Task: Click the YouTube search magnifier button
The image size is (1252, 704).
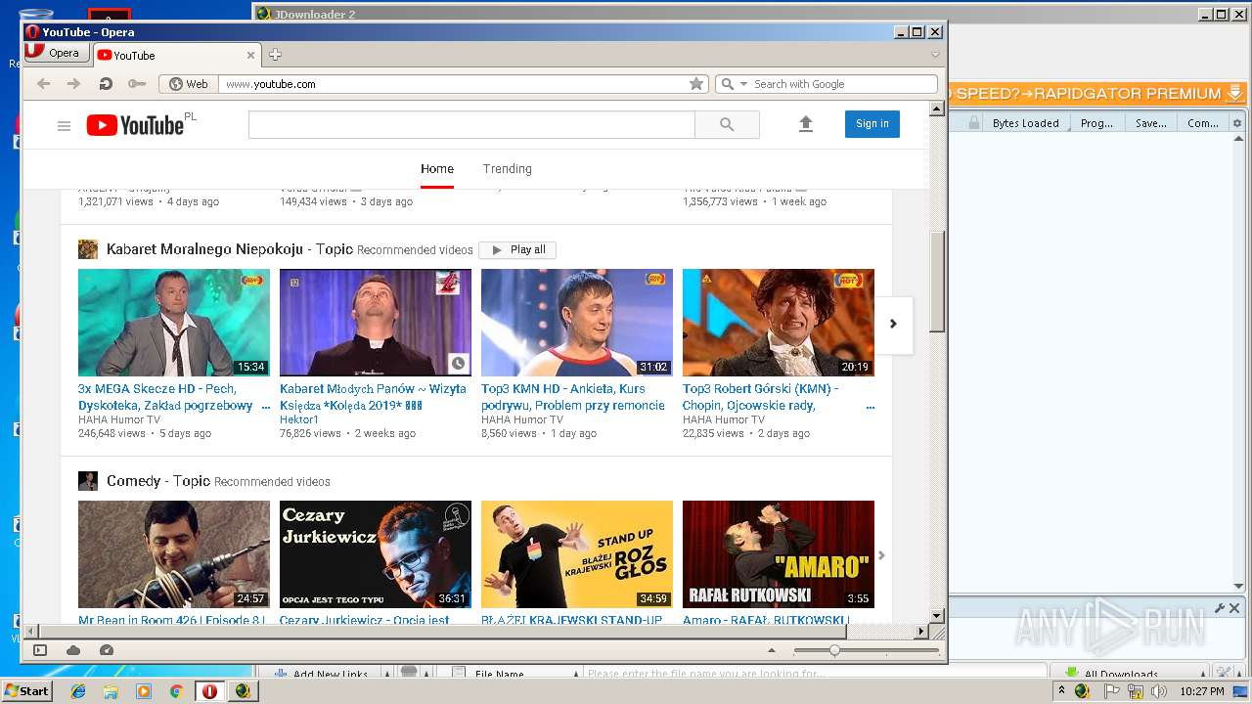Action: pyautogui.click(x=727, y=124)
